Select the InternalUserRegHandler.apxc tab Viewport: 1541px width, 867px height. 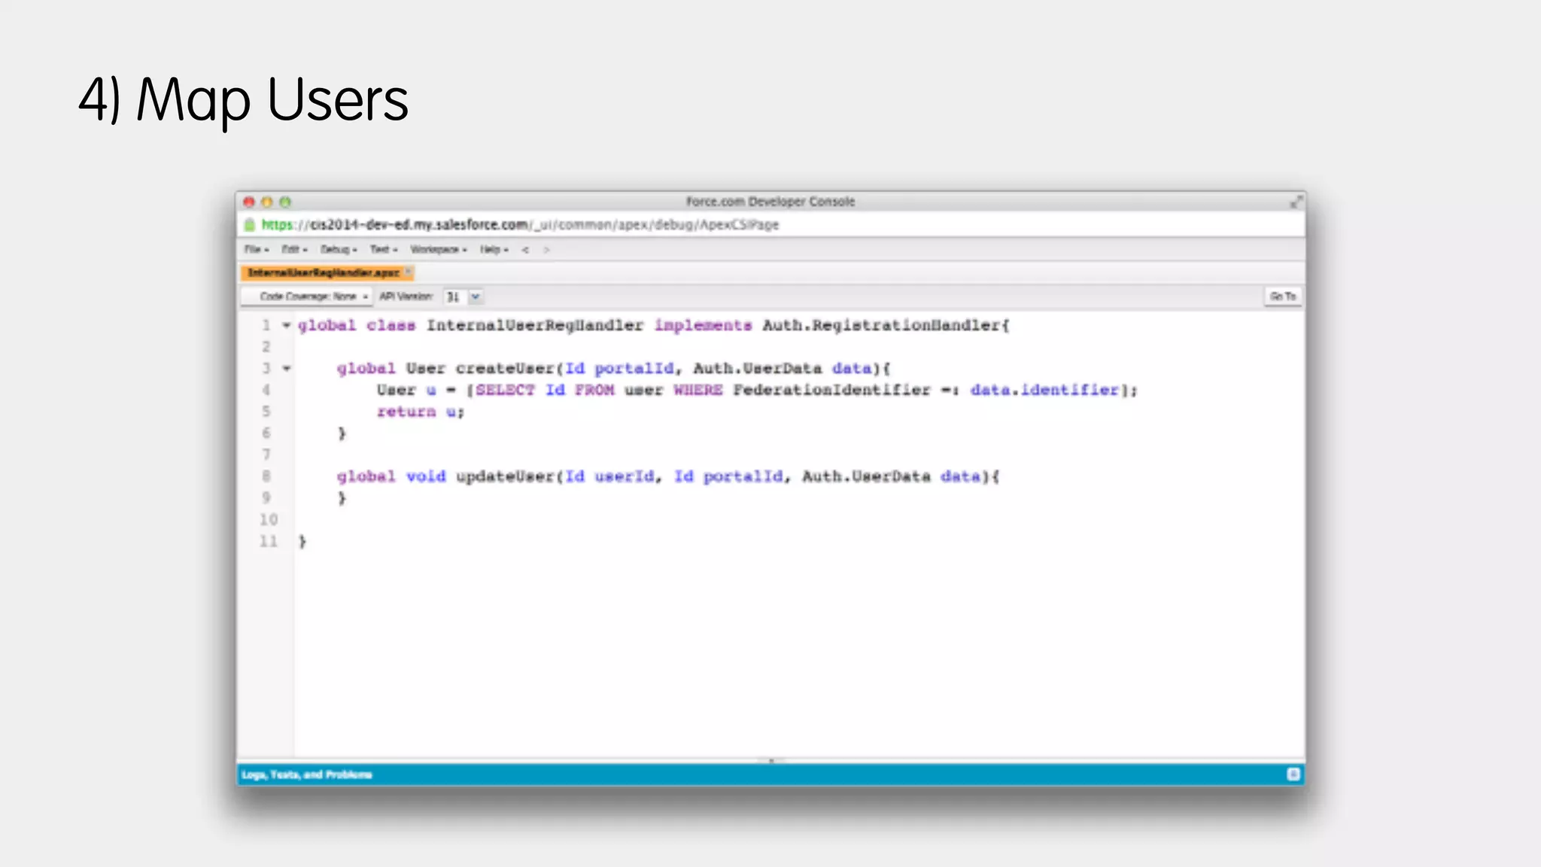(323, 272)
